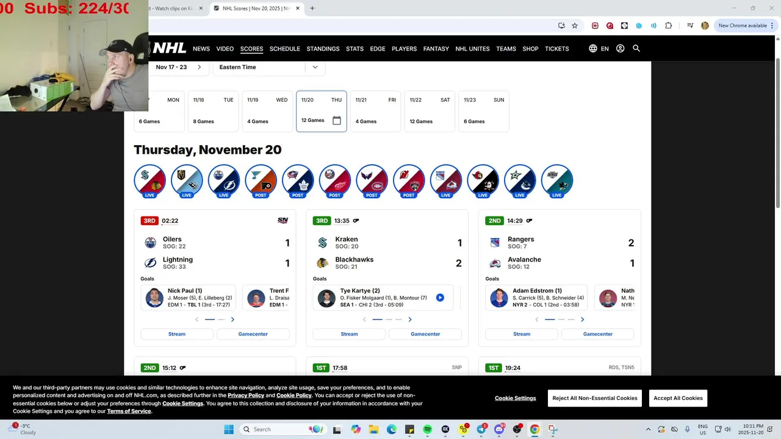
Task: Open the Blues vs Flyers postgame bubble
Action: pyautogui.click(x=261, y=180)
